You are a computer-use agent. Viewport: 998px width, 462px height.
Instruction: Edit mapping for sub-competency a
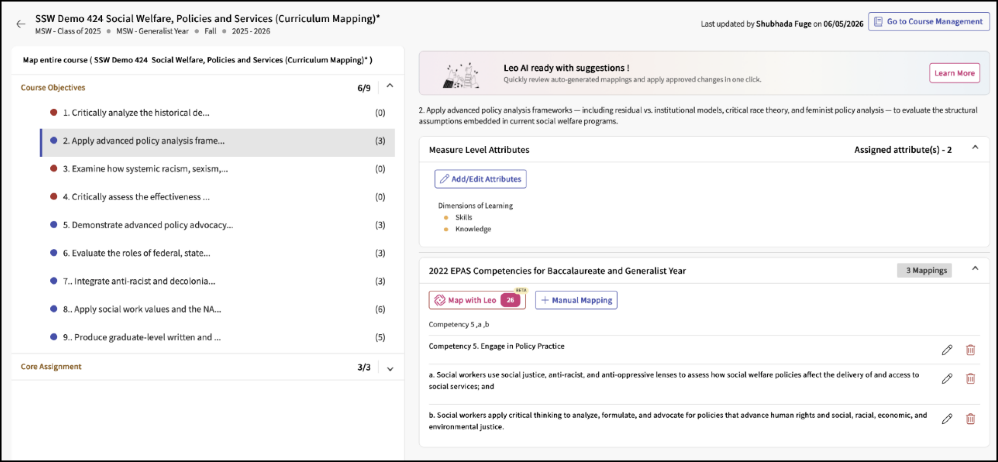point(947,378)
